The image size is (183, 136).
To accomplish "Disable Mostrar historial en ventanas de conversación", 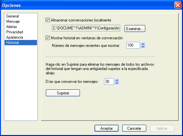I will (48, 38).
